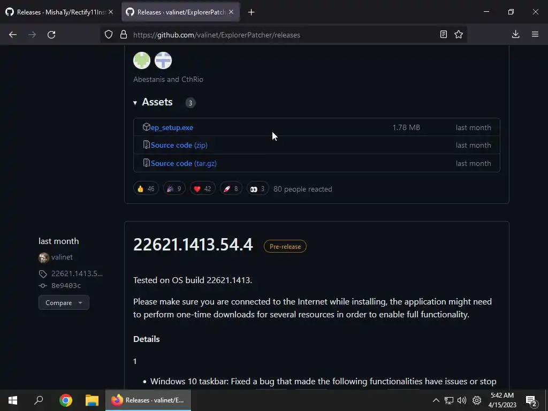View site security padlock info

click(x=124, y=35)
